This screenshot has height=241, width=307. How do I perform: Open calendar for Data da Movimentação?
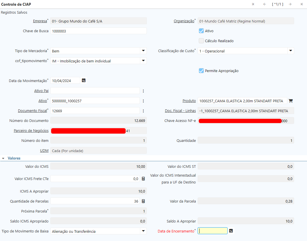click(x=84, y=81)
